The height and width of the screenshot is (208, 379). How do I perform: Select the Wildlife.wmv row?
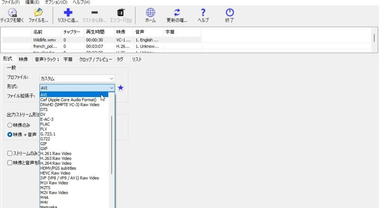[x=102, y=40]
